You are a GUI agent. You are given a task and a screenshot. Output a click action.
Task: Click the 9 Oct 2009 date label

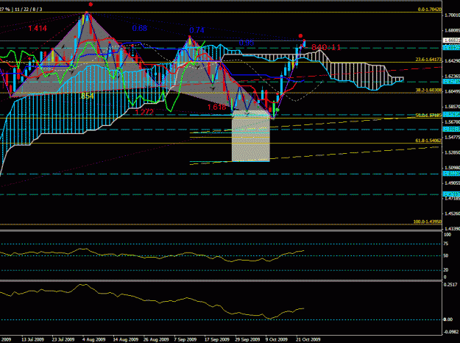pos(277,339)
